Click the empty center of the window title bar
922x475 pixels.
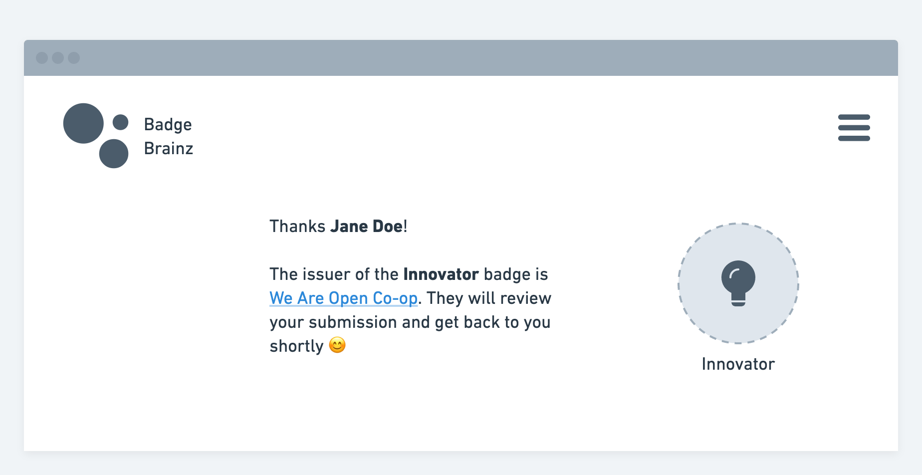coord(461,58)
